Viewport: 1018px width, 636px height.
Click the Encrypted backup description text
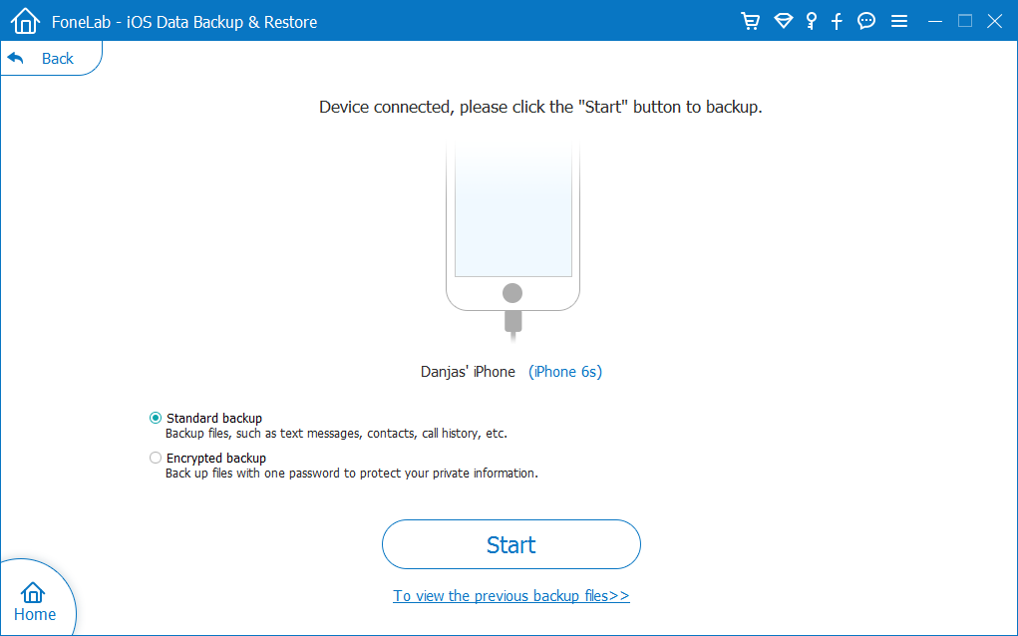click(352, 474)
